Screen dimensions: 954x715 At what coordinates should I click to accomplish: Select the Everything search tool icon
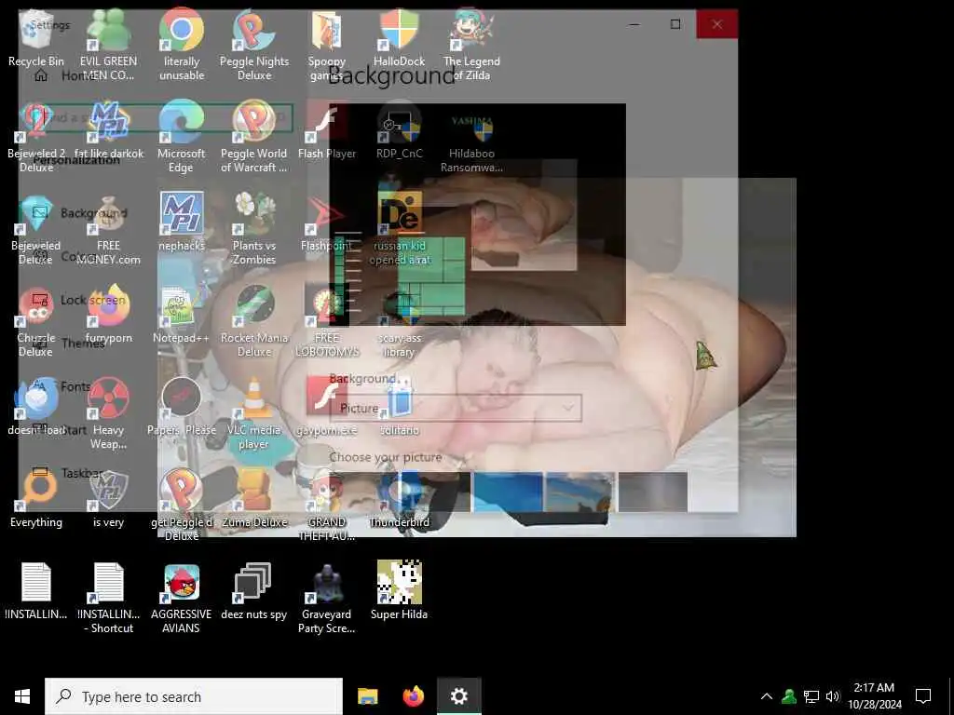pos(36,499)
